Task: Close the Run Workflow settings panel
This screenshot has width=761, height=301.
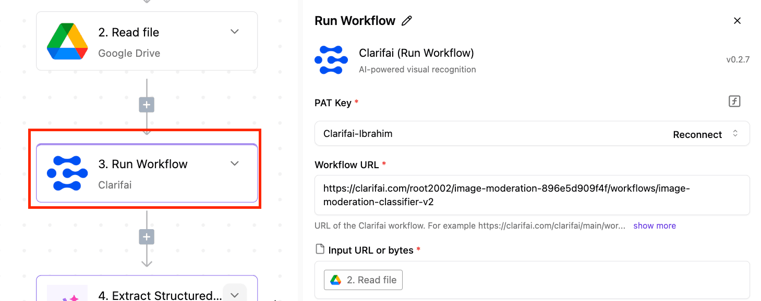Action: click(737, 21)
